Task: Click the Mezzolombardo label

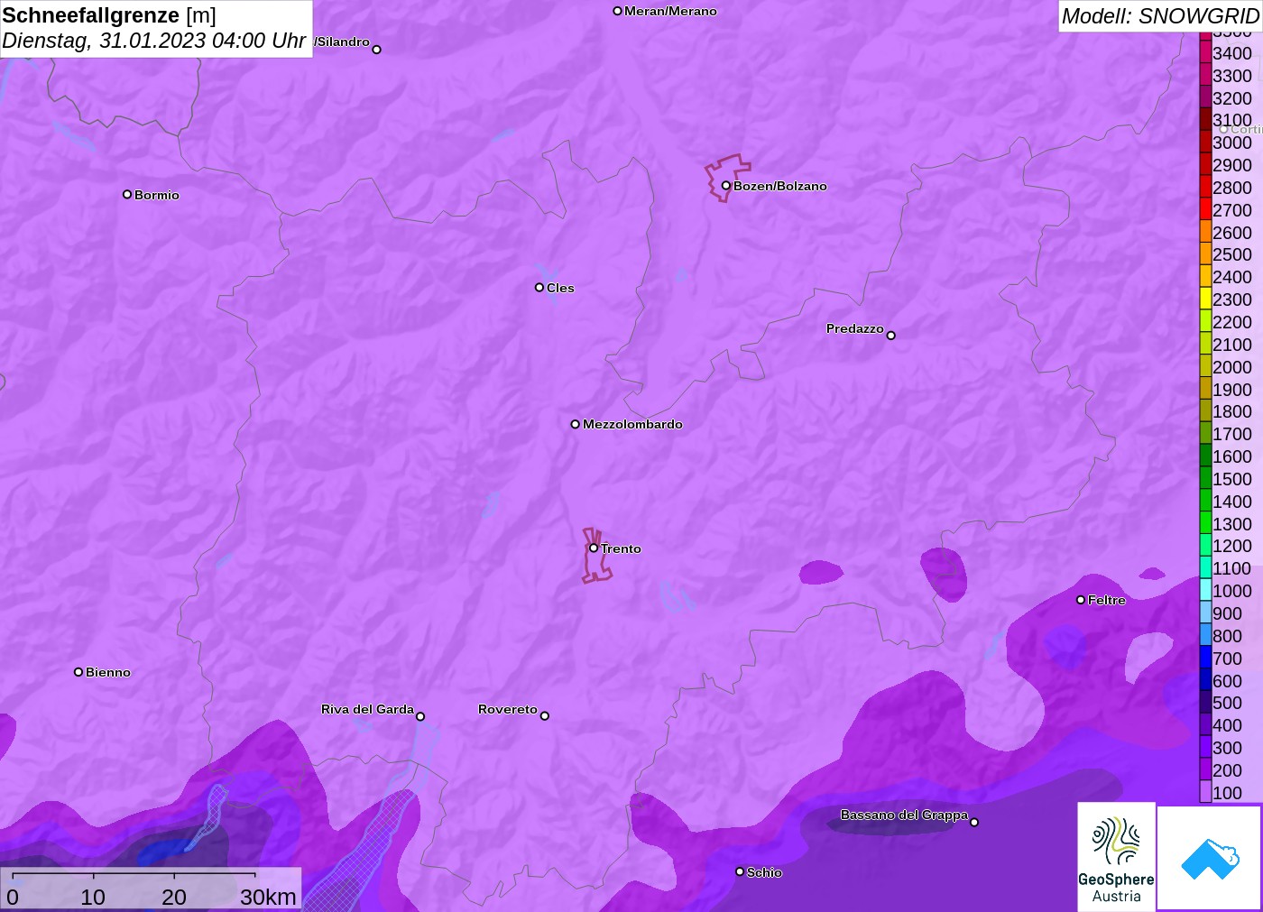Action: tap(632, 424)
